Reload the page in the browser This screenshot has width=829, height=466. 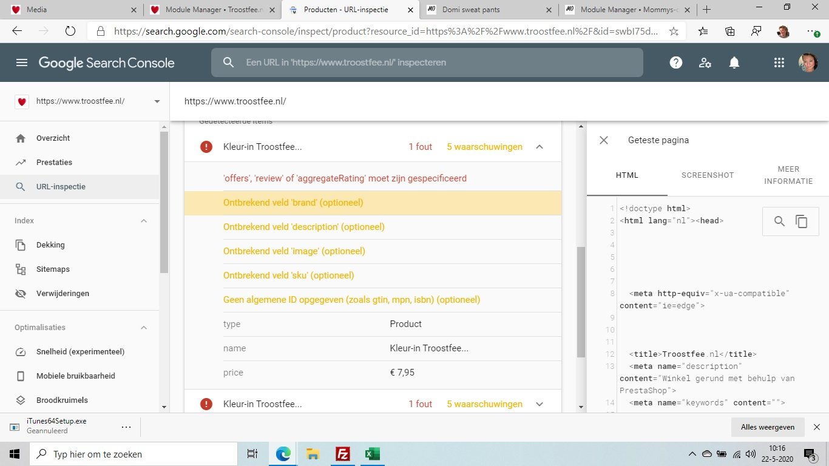(x=70, y=32)
